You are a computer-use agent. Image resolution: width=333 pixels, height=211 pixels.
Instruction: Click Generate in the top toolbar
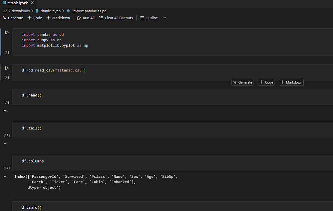tap(13, 18)
